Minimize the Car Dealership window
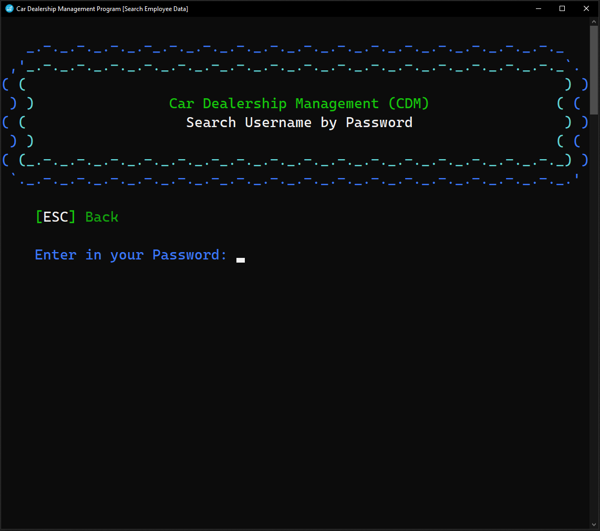The width and height of the screenshot is (600, 531). 539,8
